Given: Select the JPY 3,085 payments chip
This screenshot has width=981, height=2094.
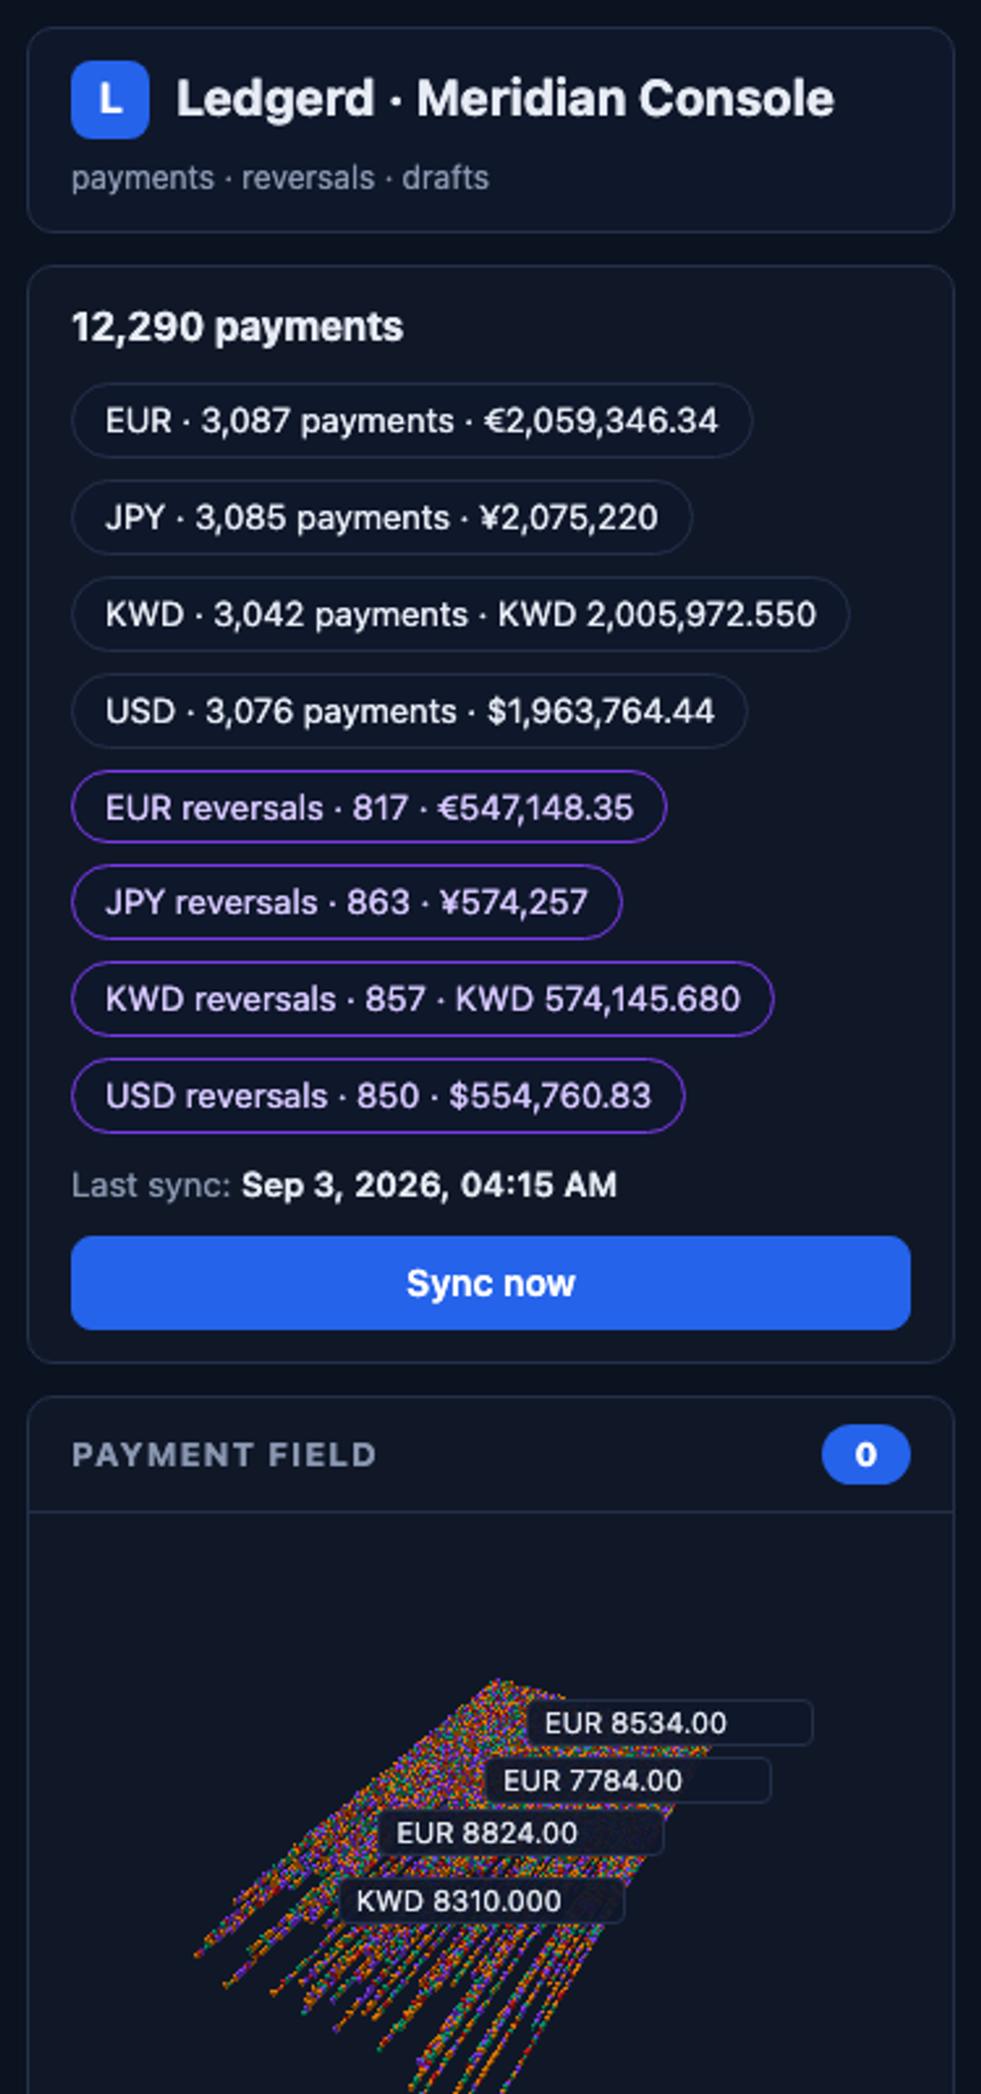Looking at the screenshot, I should 382,517.
